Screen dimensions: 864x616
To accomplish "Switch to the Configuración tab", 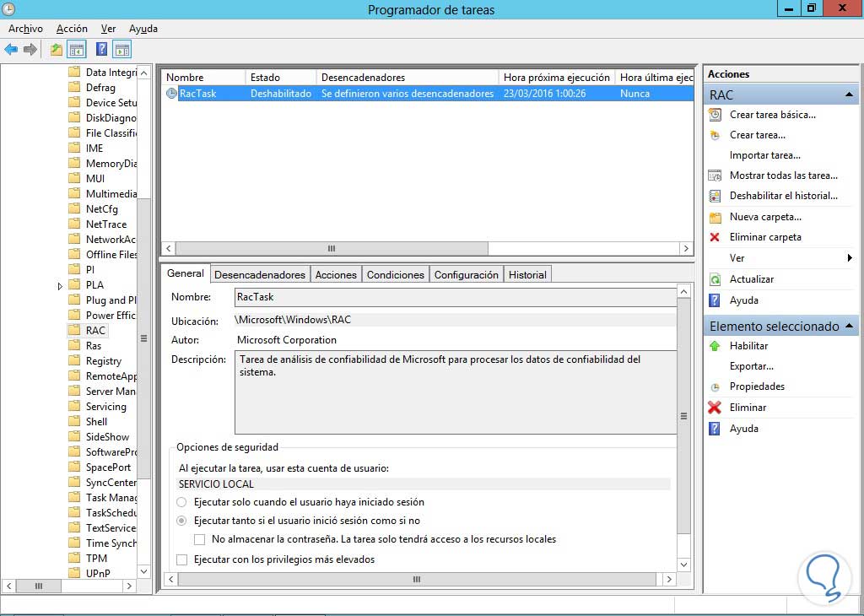I will [466, 274].
